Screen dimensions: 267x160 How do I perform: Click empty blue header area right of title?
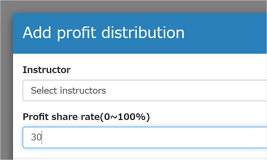click(226, 33)
